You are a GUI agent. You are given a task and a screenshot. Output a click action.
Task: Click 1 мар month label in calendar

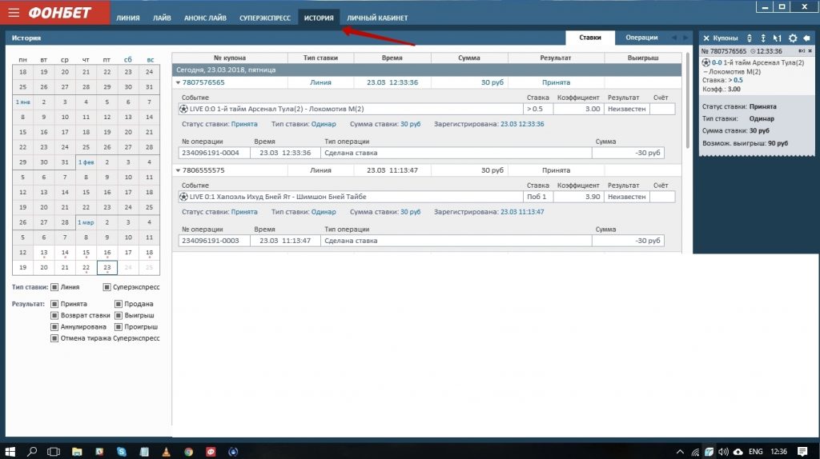click(86, 222)
